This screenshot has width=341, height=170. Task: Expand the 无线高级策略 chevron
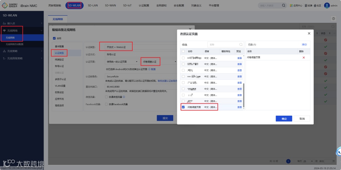(42, 58)
